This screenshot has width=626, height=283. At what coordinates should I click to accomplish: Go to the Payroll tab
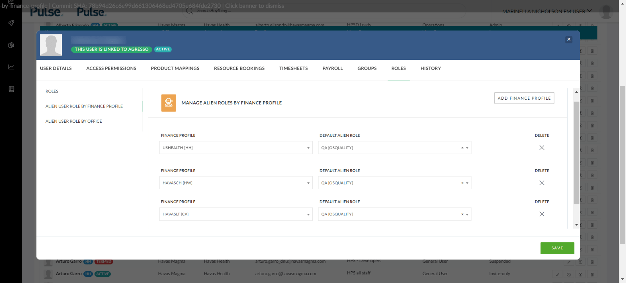[333, 68]
